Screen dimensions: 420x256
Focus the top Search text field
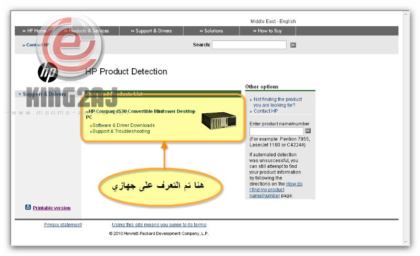249,45
